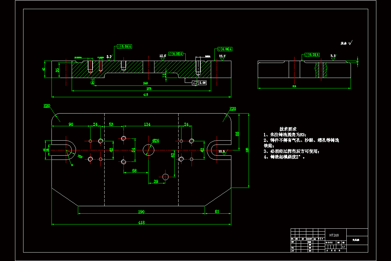Click the 40 overall height dimension in section view
Image resolution: width=391 pixels, height=261 pixels.
(43, 69)
